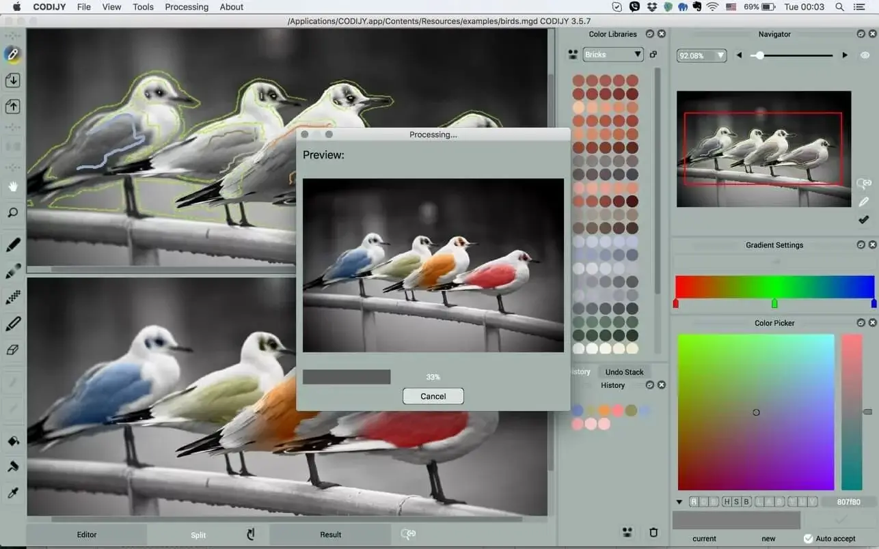Select the eyedropper color picker tool
This screenshot has height=549, width=879.
pyautogui.click(x=12, y=493)
